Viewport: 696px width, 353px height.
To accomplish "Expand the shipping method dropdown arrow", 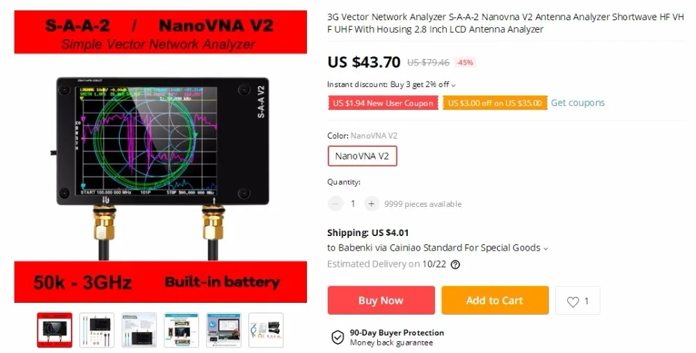I will coord(546,249).
